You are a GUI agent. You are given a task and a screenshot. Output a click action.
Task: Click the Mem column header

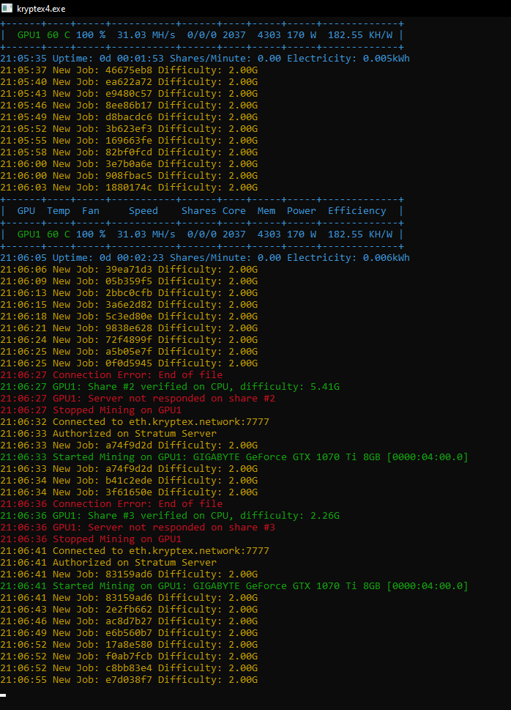(x=266, y=211)
